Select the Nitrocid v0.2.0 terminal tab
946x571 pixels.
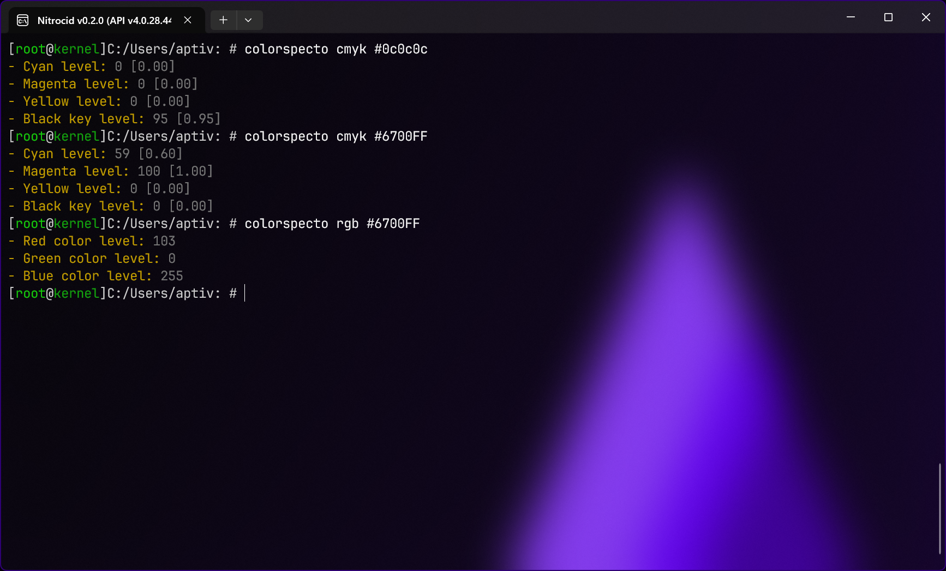click(x=106, y=20)
